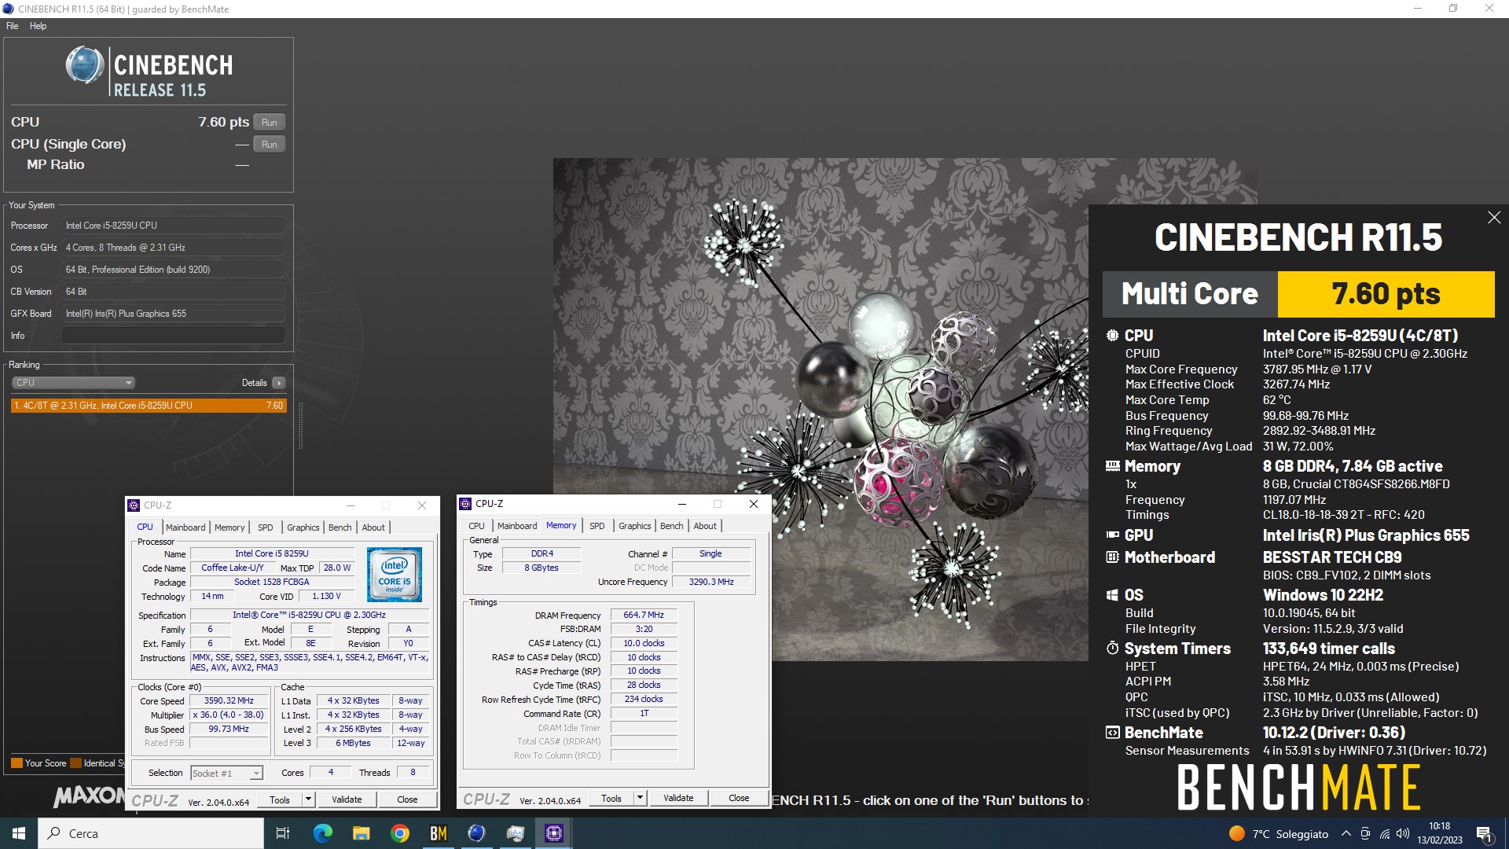Open the Ranking CPU dropdown
1509x849 pixels.
pyautogui.click(x=73, y=383)
